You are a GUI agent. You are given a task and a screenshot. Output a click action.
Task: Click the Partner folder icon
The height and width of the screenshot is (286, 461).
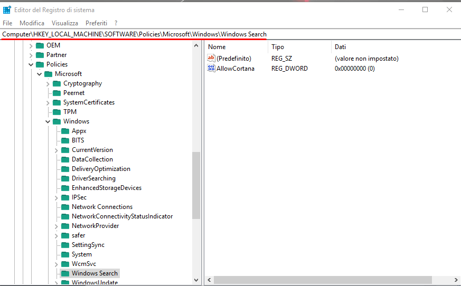(x=40, y=55)
